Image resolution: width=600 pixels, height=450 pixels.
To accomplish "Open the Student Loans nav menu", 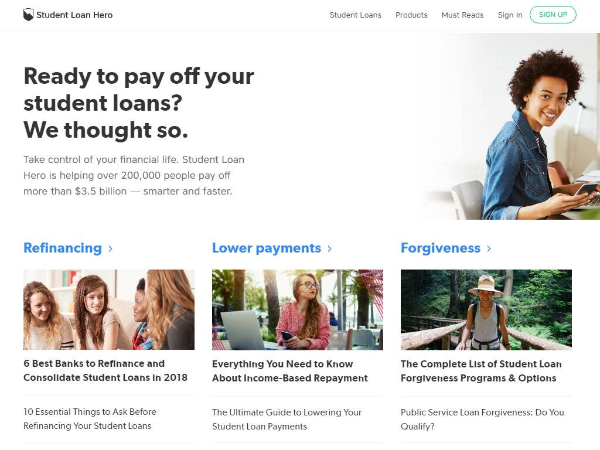I will (356, 15).
